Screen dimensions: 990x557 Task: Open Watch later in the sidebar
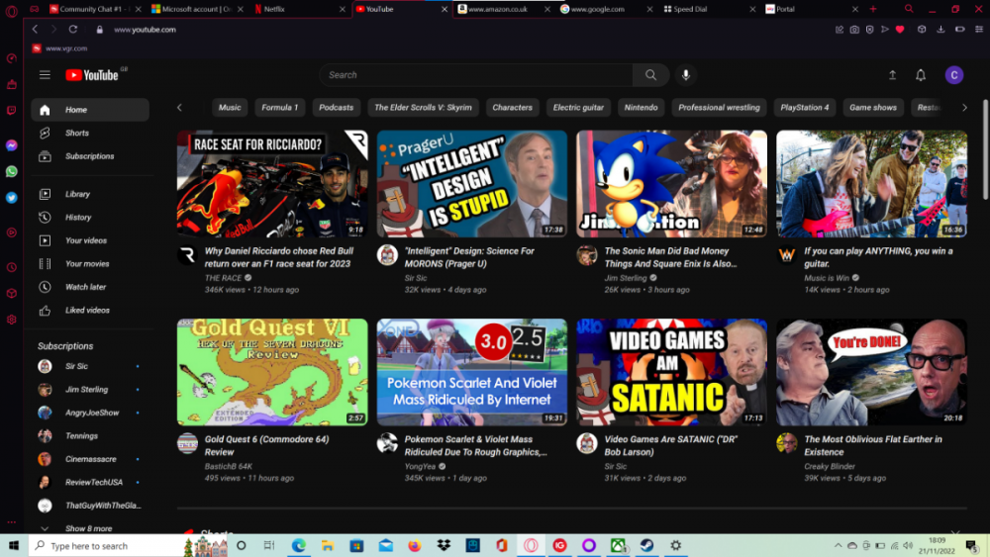[x=90, y=287]
